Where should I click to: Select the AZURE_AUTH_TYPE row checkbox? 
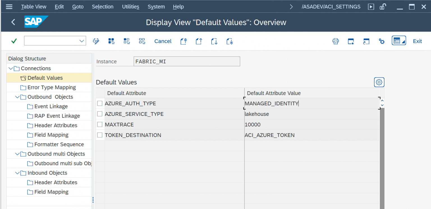point(100,103)
